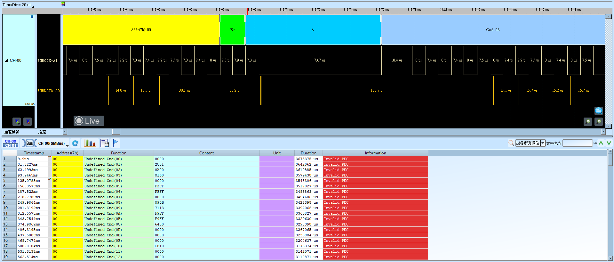Click the waveform pane vertical scroll up arrow
Screen dimensions: 614x262
609,17
